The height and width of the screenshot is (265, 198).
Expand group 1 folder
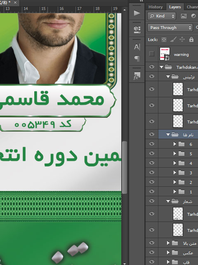point(174,191)
